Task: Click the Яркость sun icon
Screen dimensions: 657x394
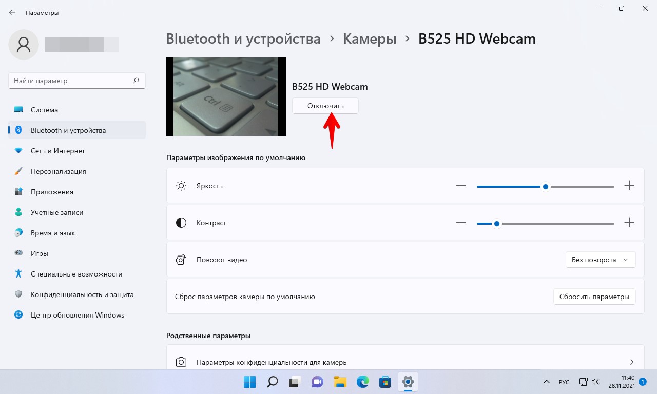Action: 181,186
